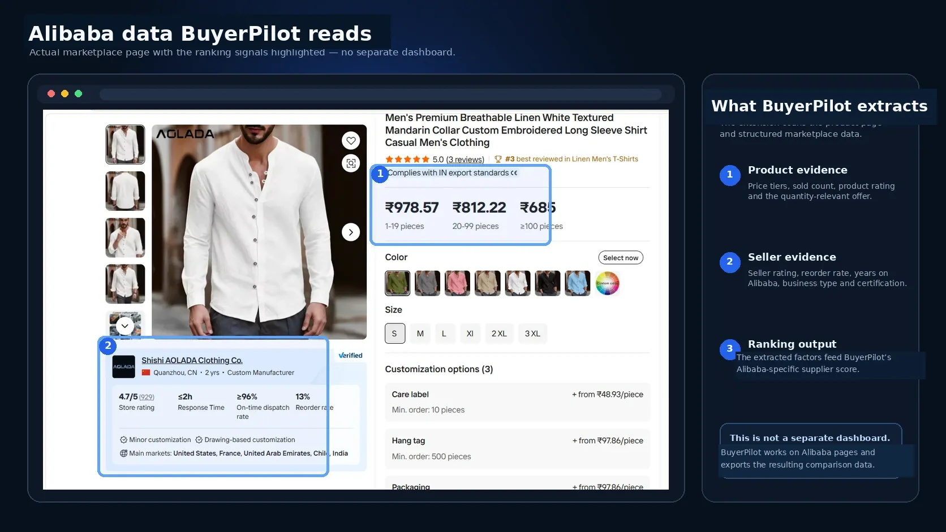
Task: Show next product image with right arrow
Action: [x=351, y=232]
